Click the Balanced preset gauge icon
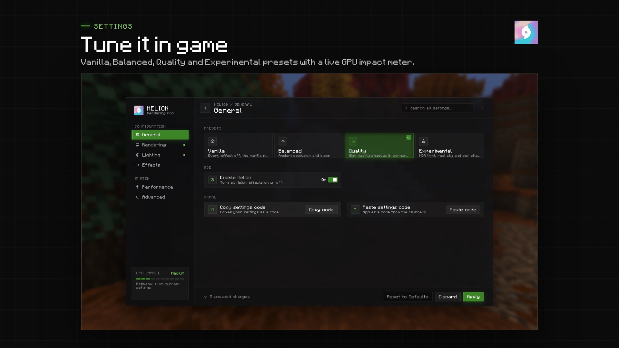Screen dimensions: 619x348 (283, 141)
